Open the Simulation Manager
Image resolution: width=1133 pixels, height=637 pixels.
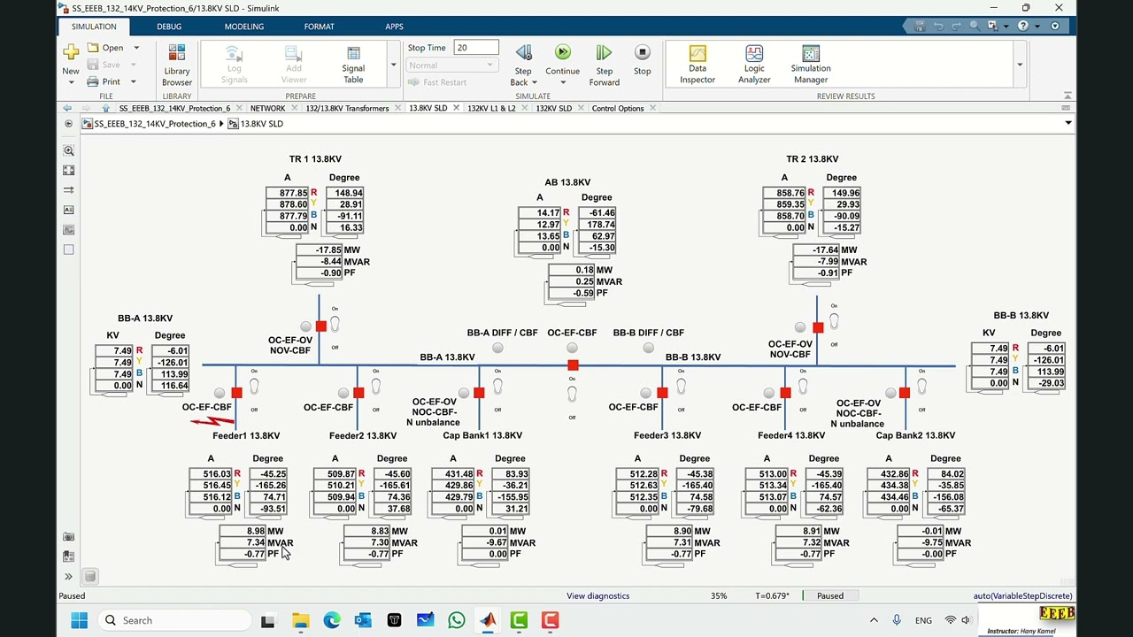(x=811, y=65)
